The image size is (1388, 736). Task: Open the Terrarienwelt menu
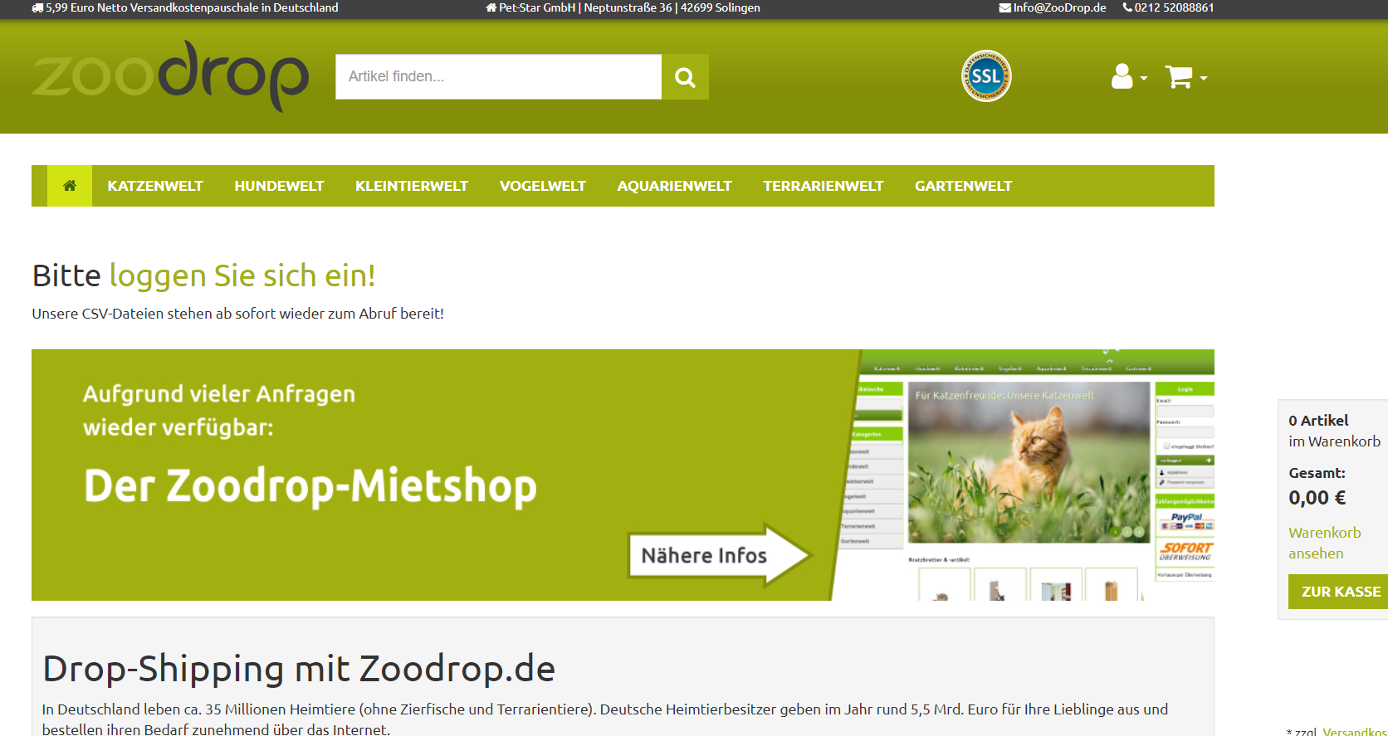click(824, 186)
